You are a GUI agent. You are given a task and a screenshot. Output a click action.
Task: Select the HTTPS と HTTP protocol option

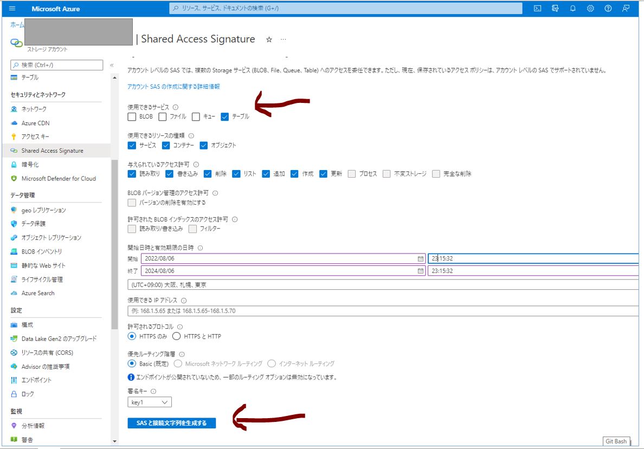click(176, 336)
